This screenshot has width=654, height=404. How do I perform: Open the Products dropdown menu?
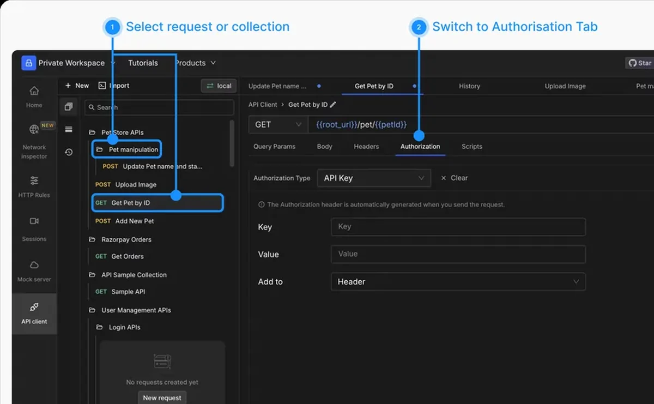click(x=195, y=63)
